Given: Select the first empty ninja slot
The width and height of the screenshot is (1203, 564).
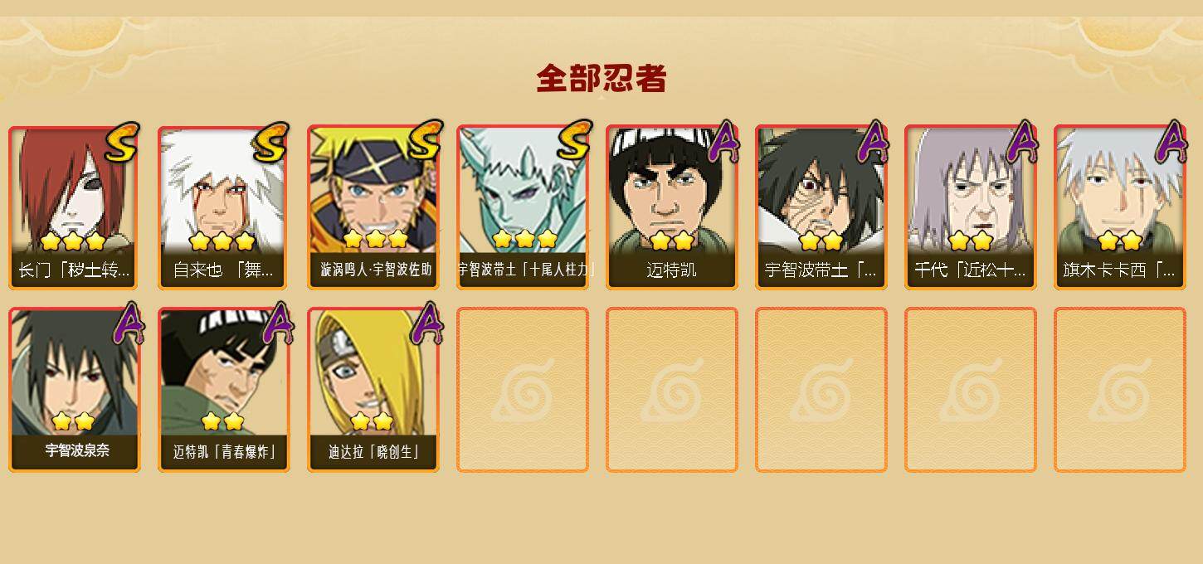Looking at the screenshot, I should point(523,390).
